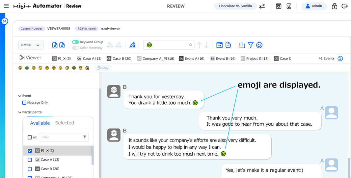This screenshot has height=178, width=351.
Task: Open the Native view mode dropdown
Action: pos(31,45)
